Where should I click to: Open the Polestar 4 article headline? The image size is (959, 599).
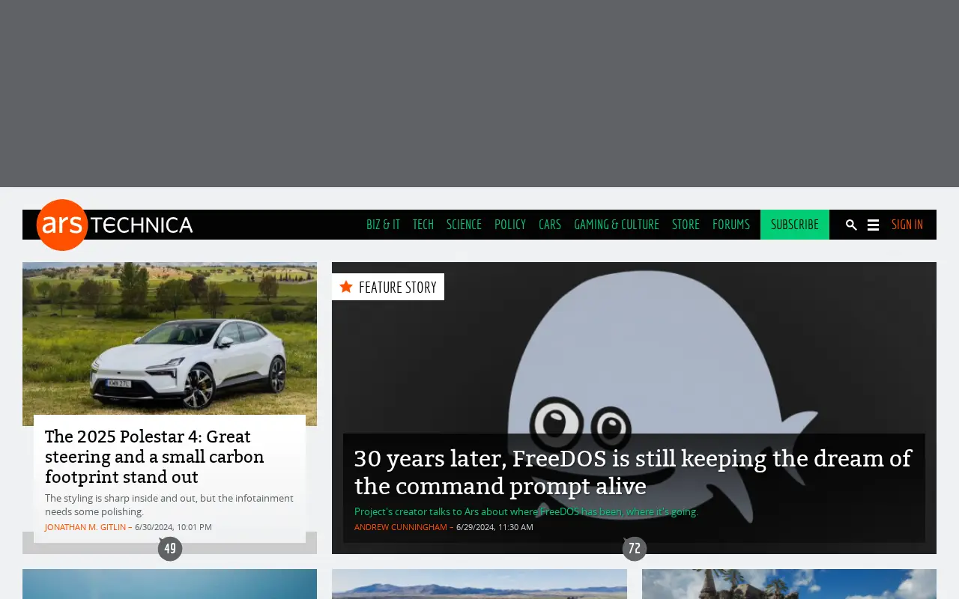pyautogui.click(x=154, y=457)
